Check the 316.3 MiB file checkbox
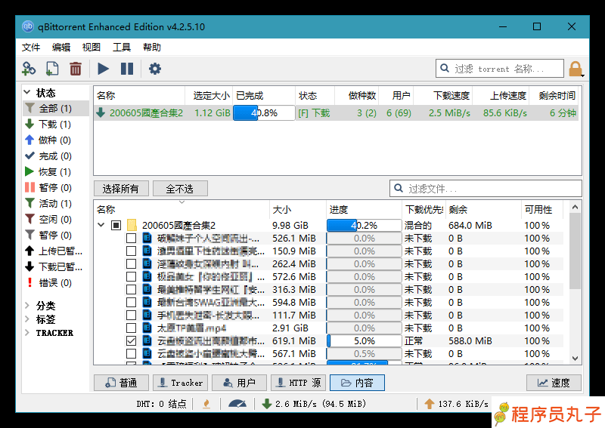This screenshot has height=428, width=605. click(131, 289)
